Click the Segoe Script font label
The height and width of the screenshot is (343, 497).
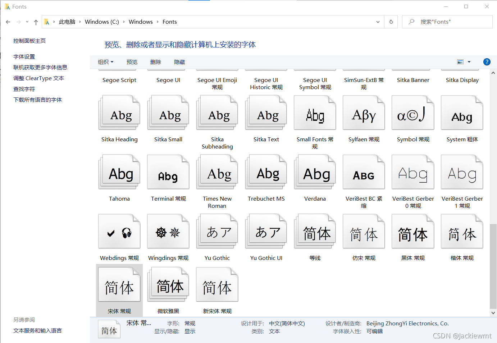click(x=119, y=80)
